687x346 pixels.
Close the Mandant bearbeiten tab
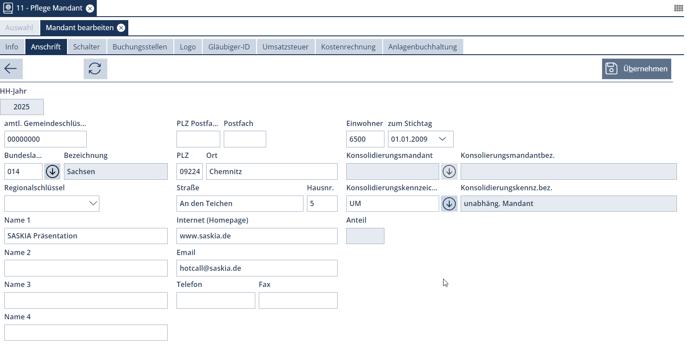pos(121,28)
